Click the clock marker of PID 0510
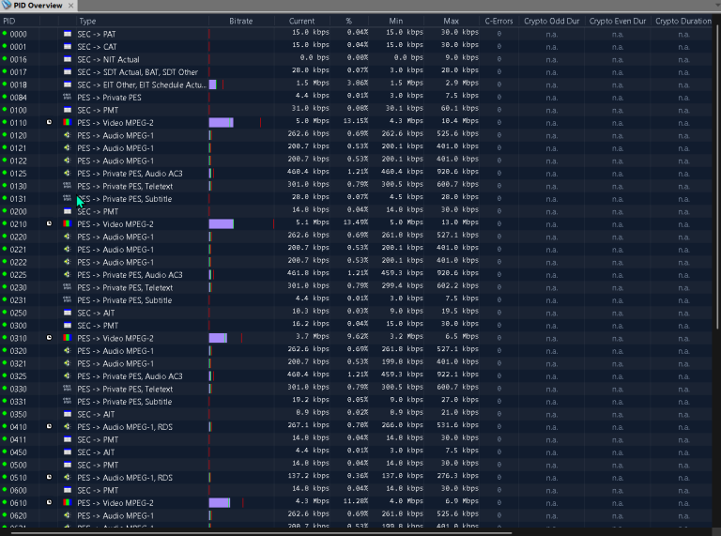721x536 pixels. coord(49,477)
